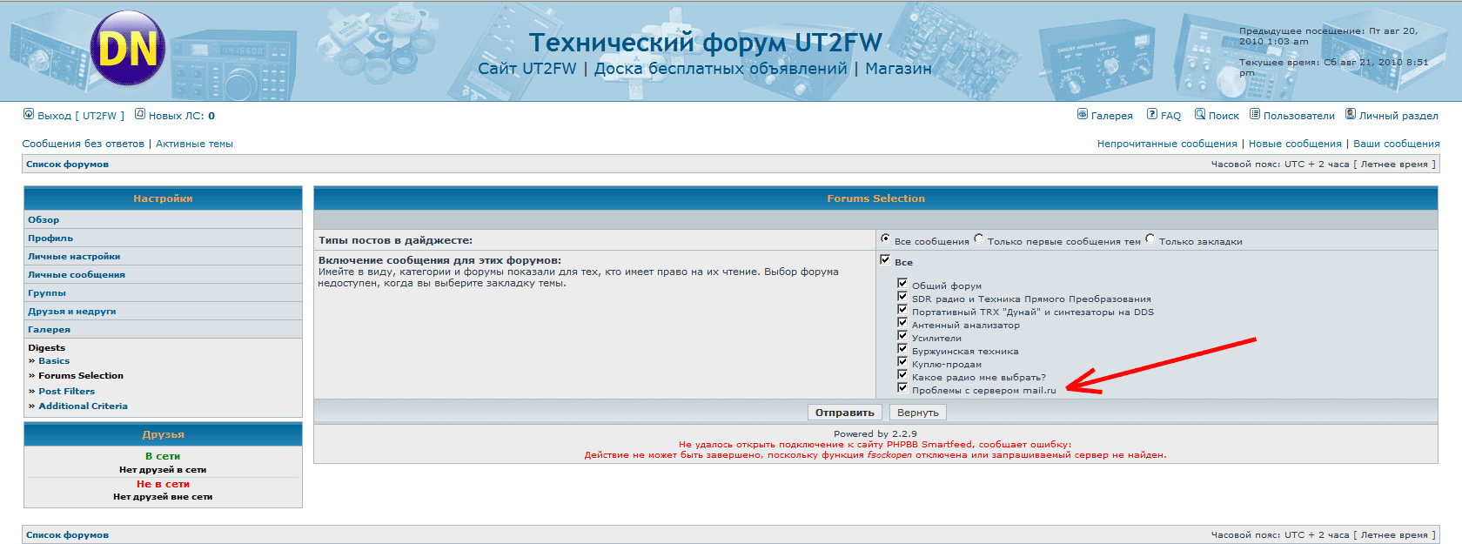Go to 'Доска бесплатных объявлений' header link
This screenshot has height=544, width=1462.
coord(721,69)
